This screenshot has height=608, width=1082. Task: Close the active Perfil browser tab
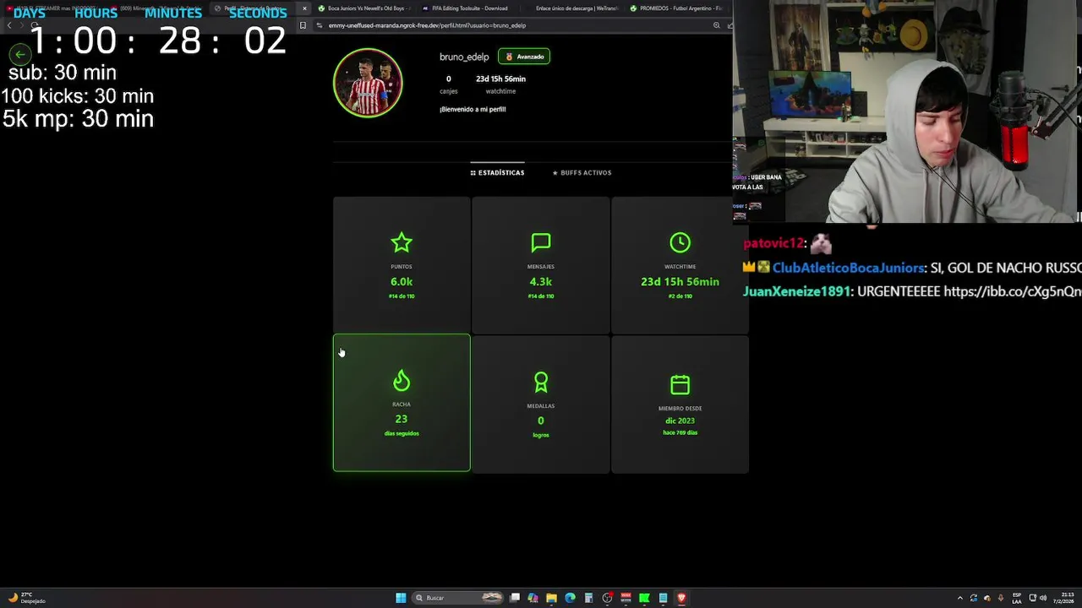(x=304, y=8)
